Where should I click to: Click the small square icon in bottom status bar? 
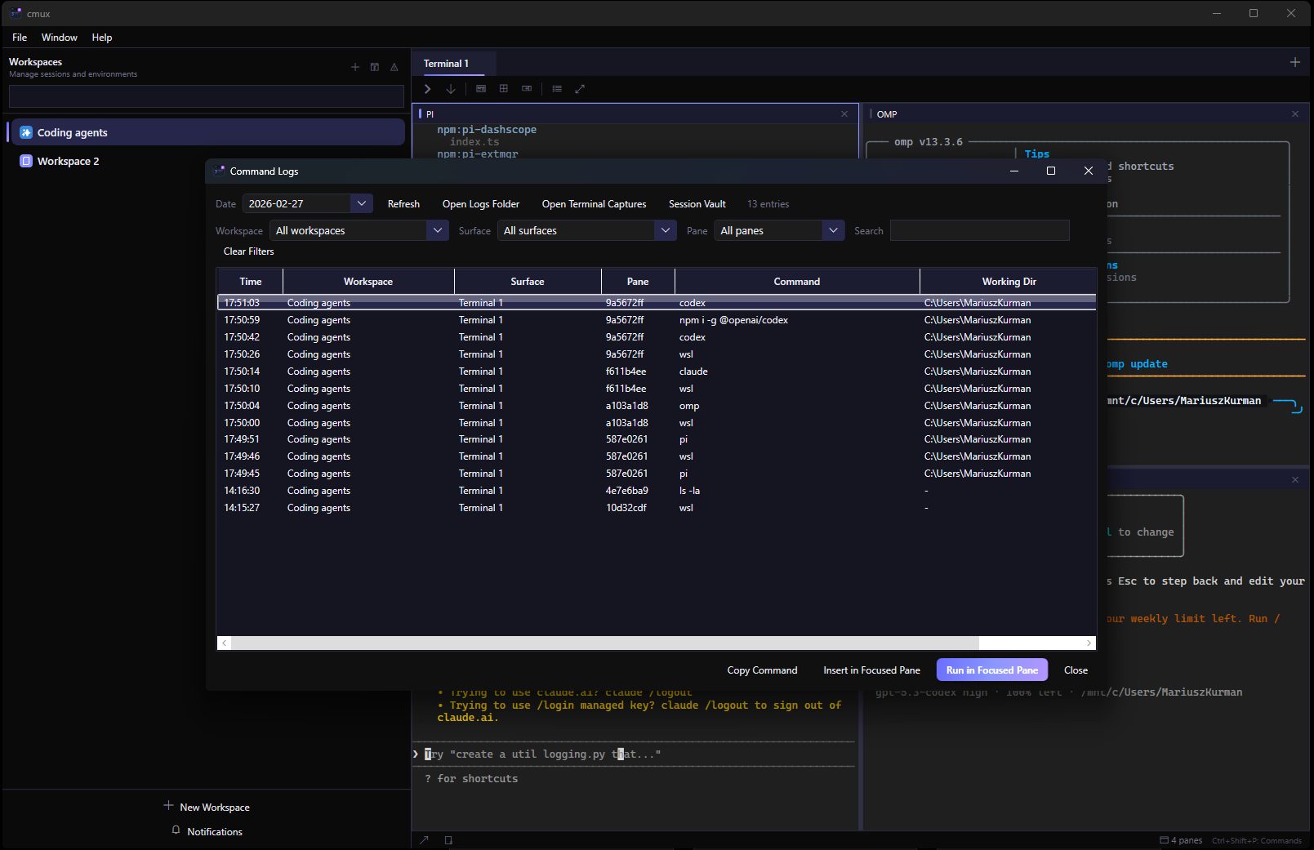[x=448, y=839]
